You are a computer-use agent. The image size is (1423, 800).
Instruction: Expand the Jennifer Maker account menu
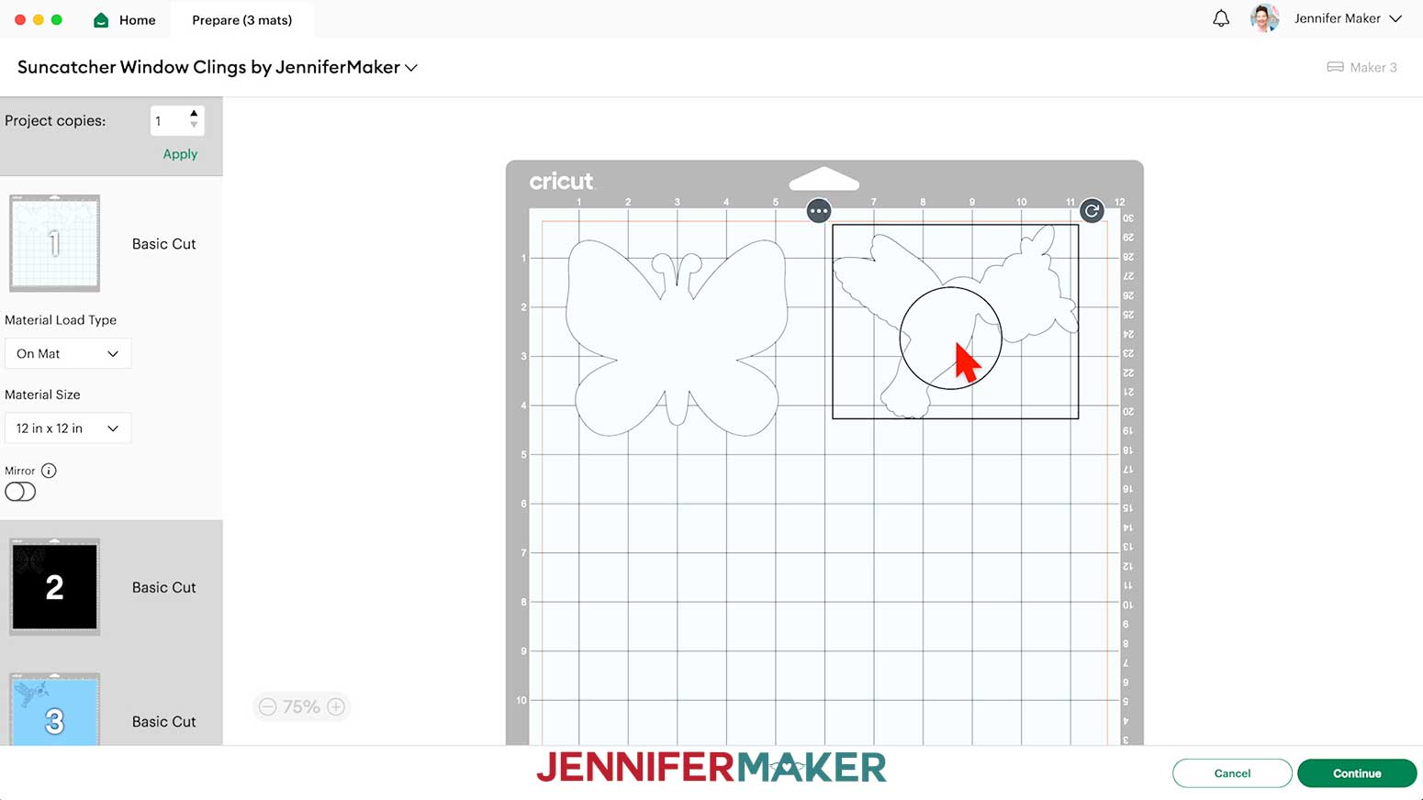tap(1395, 18)
